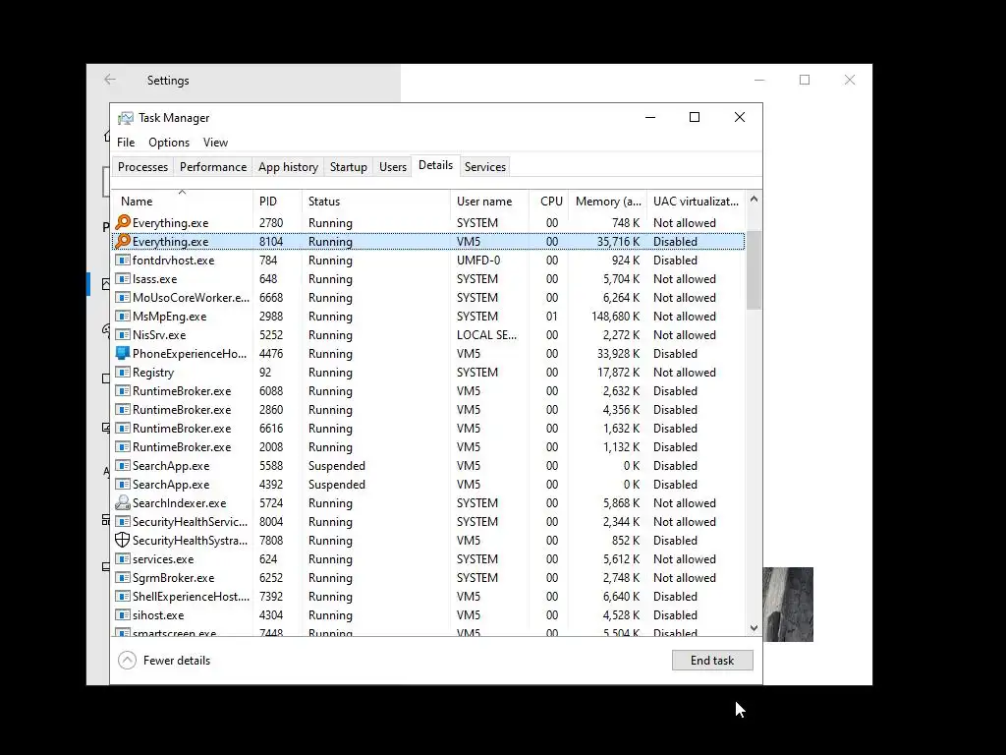Switch to the Users tab

[393, 167]
